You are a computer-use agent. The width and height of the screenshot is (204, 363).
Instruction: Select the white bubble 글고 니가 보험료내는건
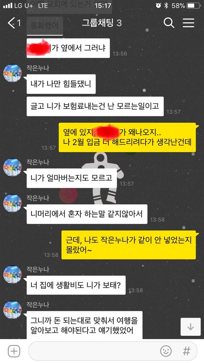click(95, 106)
